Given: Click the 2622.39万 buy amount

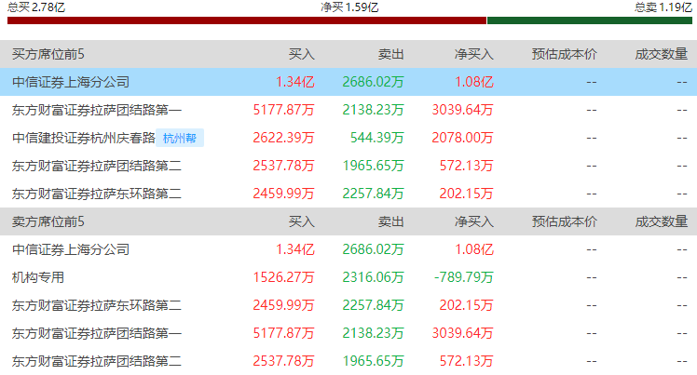Looking at the screenshot, I should (283, 138).
